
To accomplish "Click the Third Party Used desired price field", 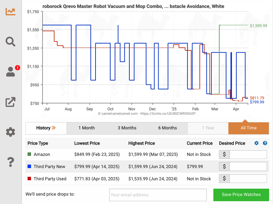I will point(248,179).
